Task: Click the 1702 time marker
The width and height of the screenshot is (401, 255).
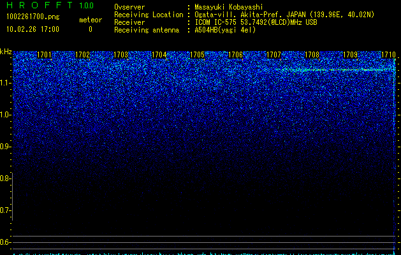Action: point(83,55)
